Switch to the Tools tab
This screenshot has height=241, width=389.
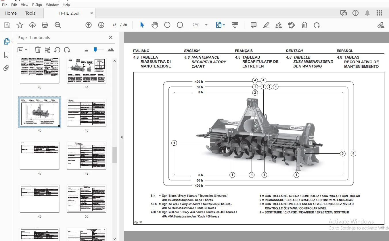(30, 13)
